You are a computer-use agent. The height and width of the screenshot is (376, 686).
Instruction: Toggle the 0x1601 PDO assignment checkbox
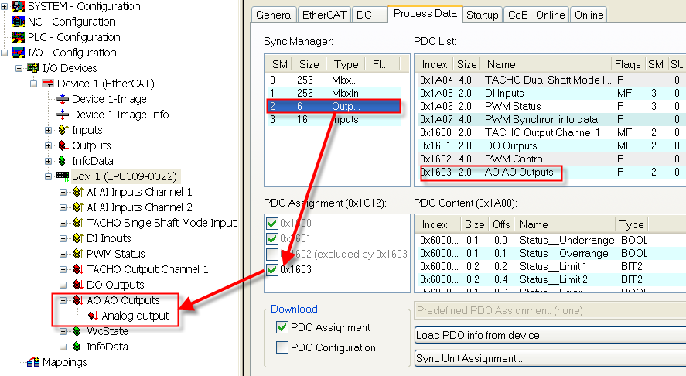click(271, 238)
